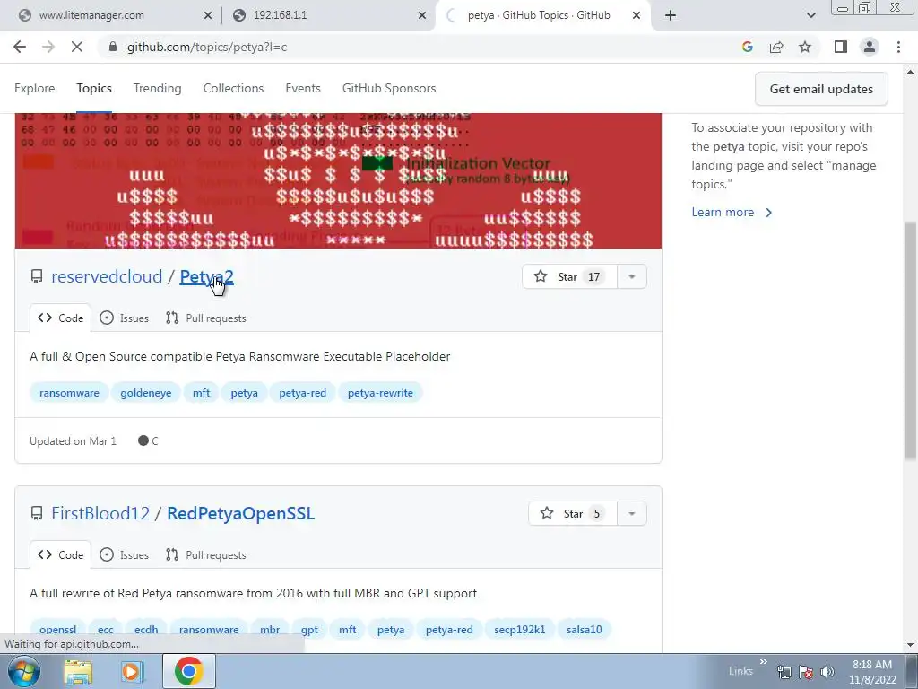Click ecdh topic tag
This screenshot has width=918, height=689.
[146, 629]
